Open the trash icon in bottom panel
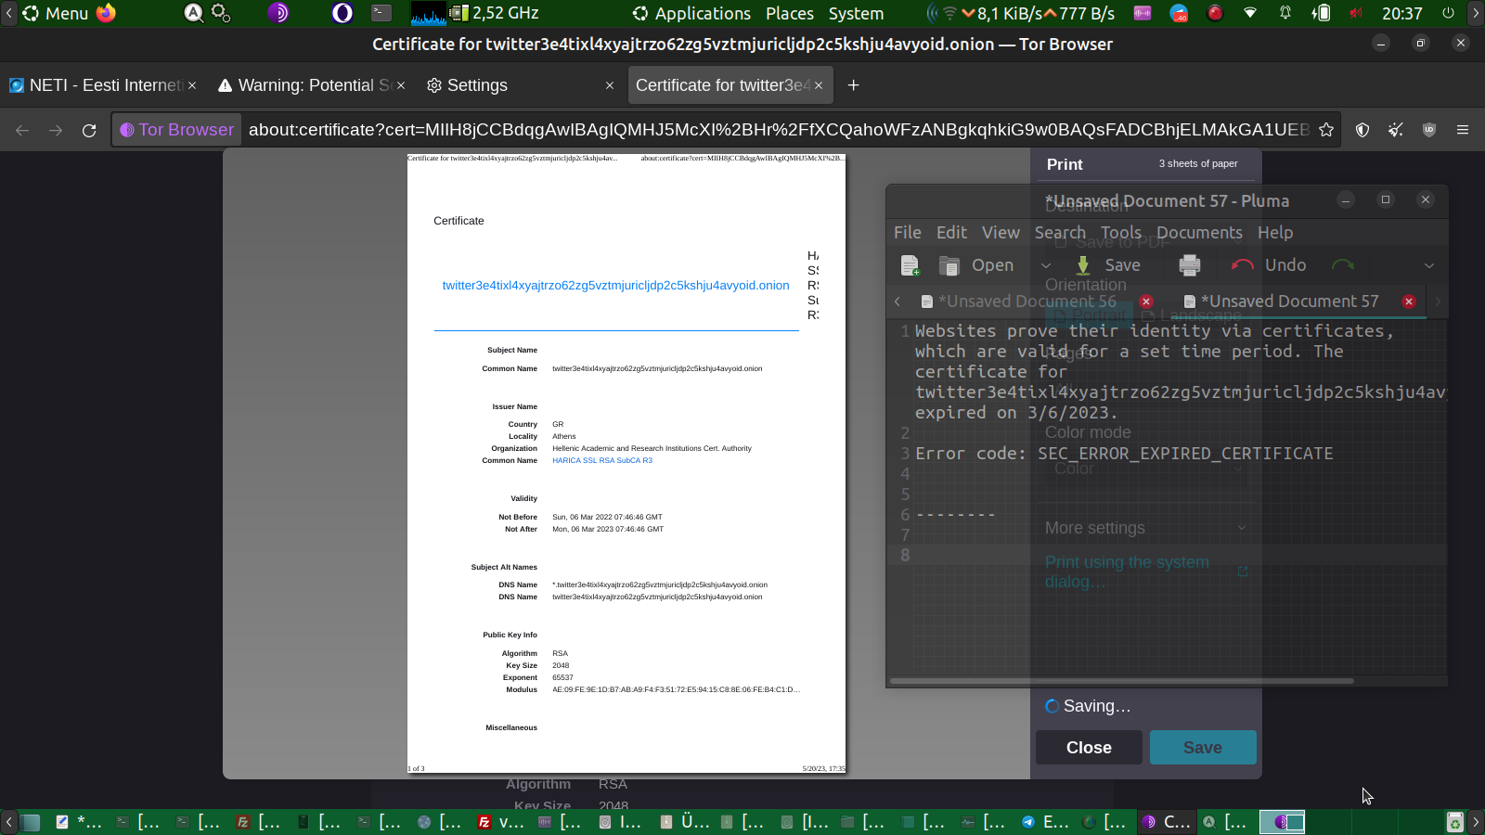The height and width of the screenshot is (835, 1485). [x=1455, y=822]
